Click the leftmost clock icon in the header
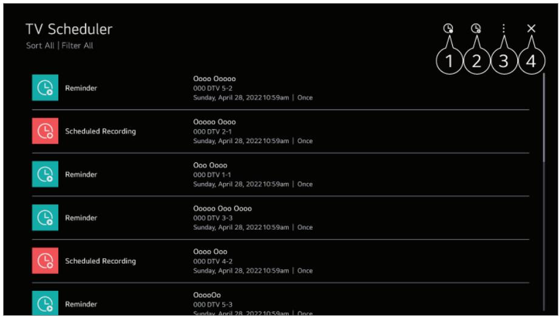 448,28
